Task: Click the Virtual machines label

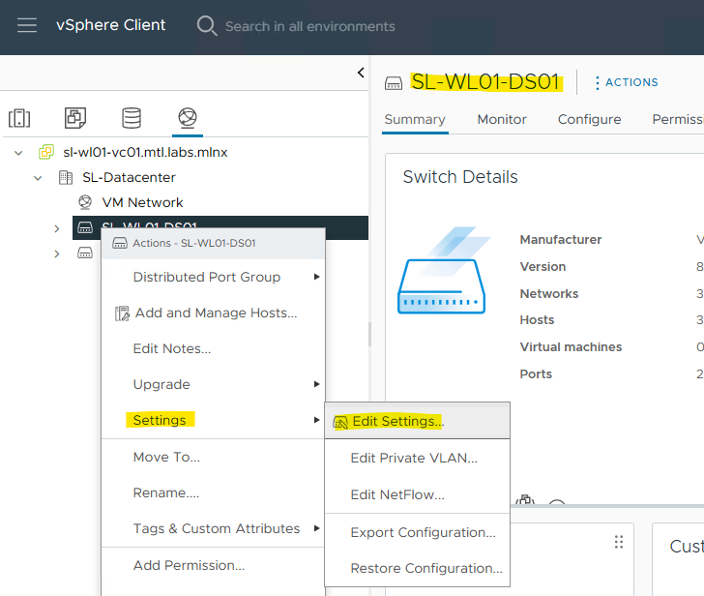Action: tap(571, 347)
